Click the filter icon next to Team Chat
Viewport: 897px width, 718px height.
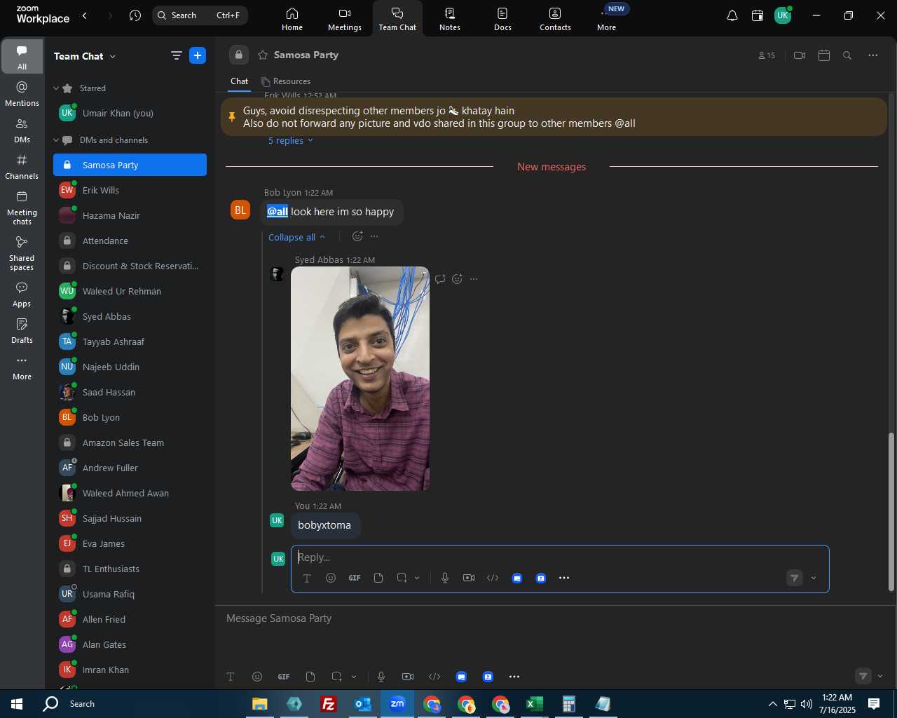tap(176, 56)
